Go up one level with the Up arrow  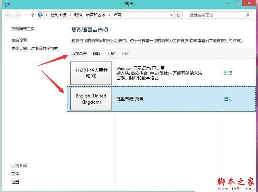pos(32,15)
